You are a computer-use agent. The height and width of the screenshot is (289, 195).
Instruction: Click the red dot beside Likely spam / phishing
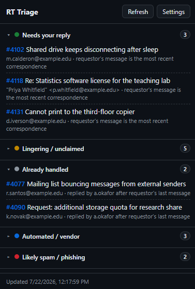coord(17,257)
